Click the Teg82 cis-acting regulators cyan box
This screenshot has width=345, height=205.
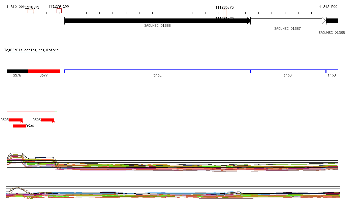[x=32, y=54]
